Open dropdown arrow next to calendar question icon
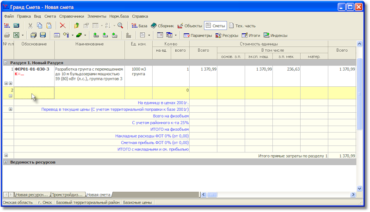Viewport: 370px width, 212px height. (176, 36)
